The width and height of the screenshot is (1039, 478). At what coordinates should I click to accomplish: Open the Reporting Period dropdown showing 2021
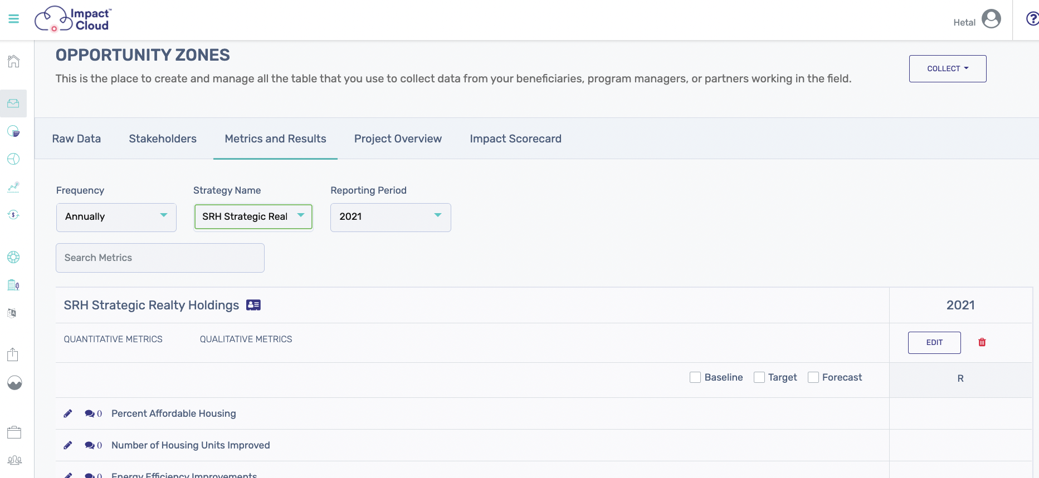point(391,217)
